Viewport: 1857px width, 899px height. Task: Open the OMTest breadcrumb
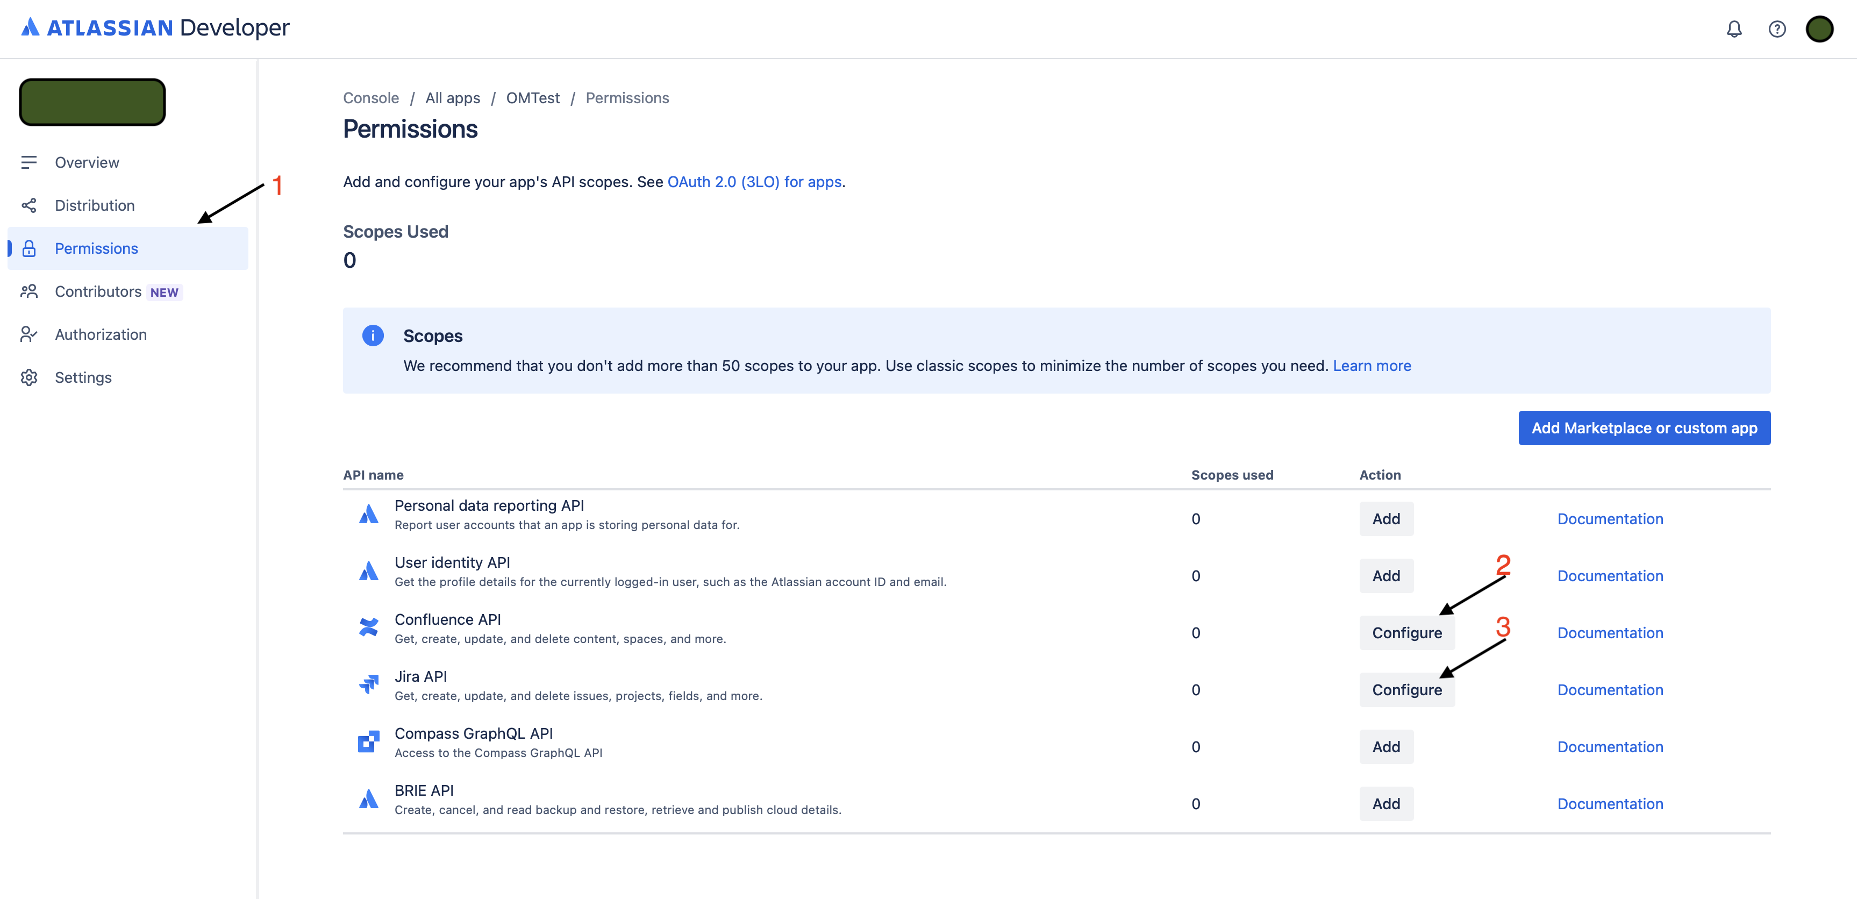click(x=533, y=98)
